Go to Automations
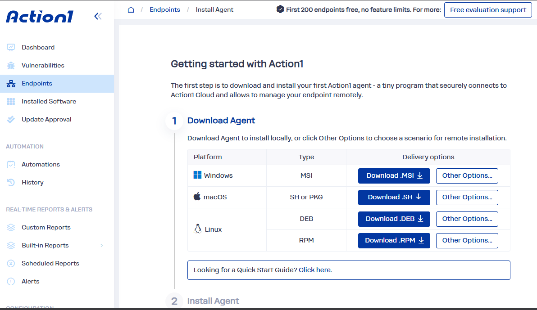 41,165
